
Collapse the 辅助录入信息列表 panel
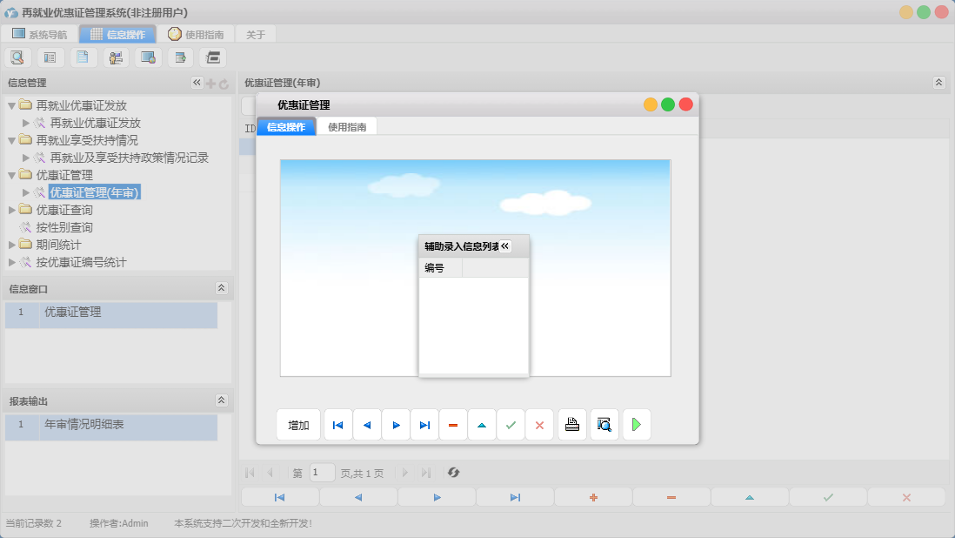505,246
